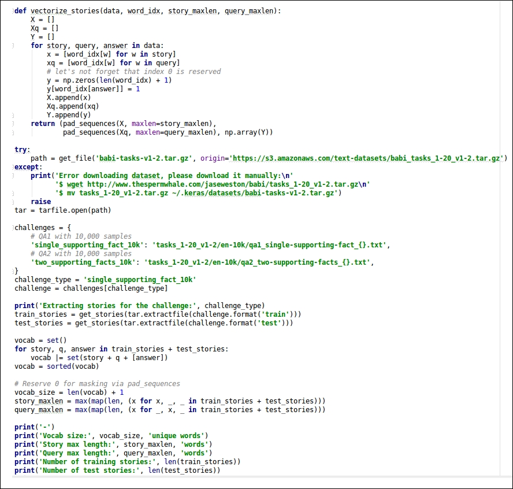Click the line 'challenge = challenges[challenge_type]'
Image resolution: width=513 pixels, height=489 pixels.
pyautogui.click(x=91, y=288)
